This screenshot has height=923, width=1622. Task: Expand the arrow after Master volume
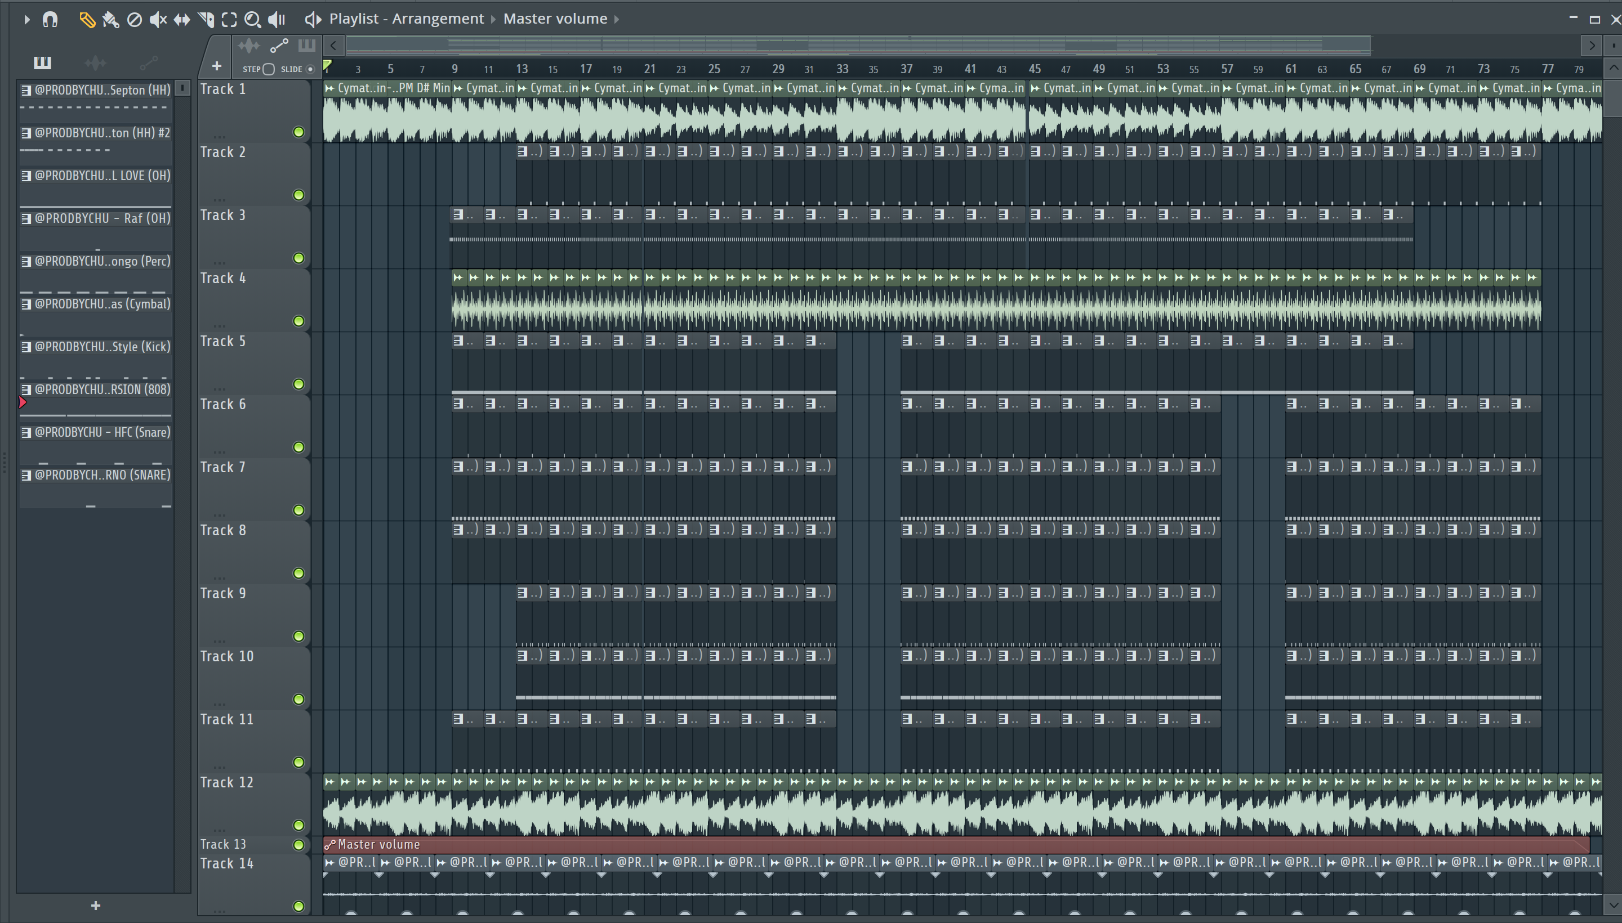point(617,19)
